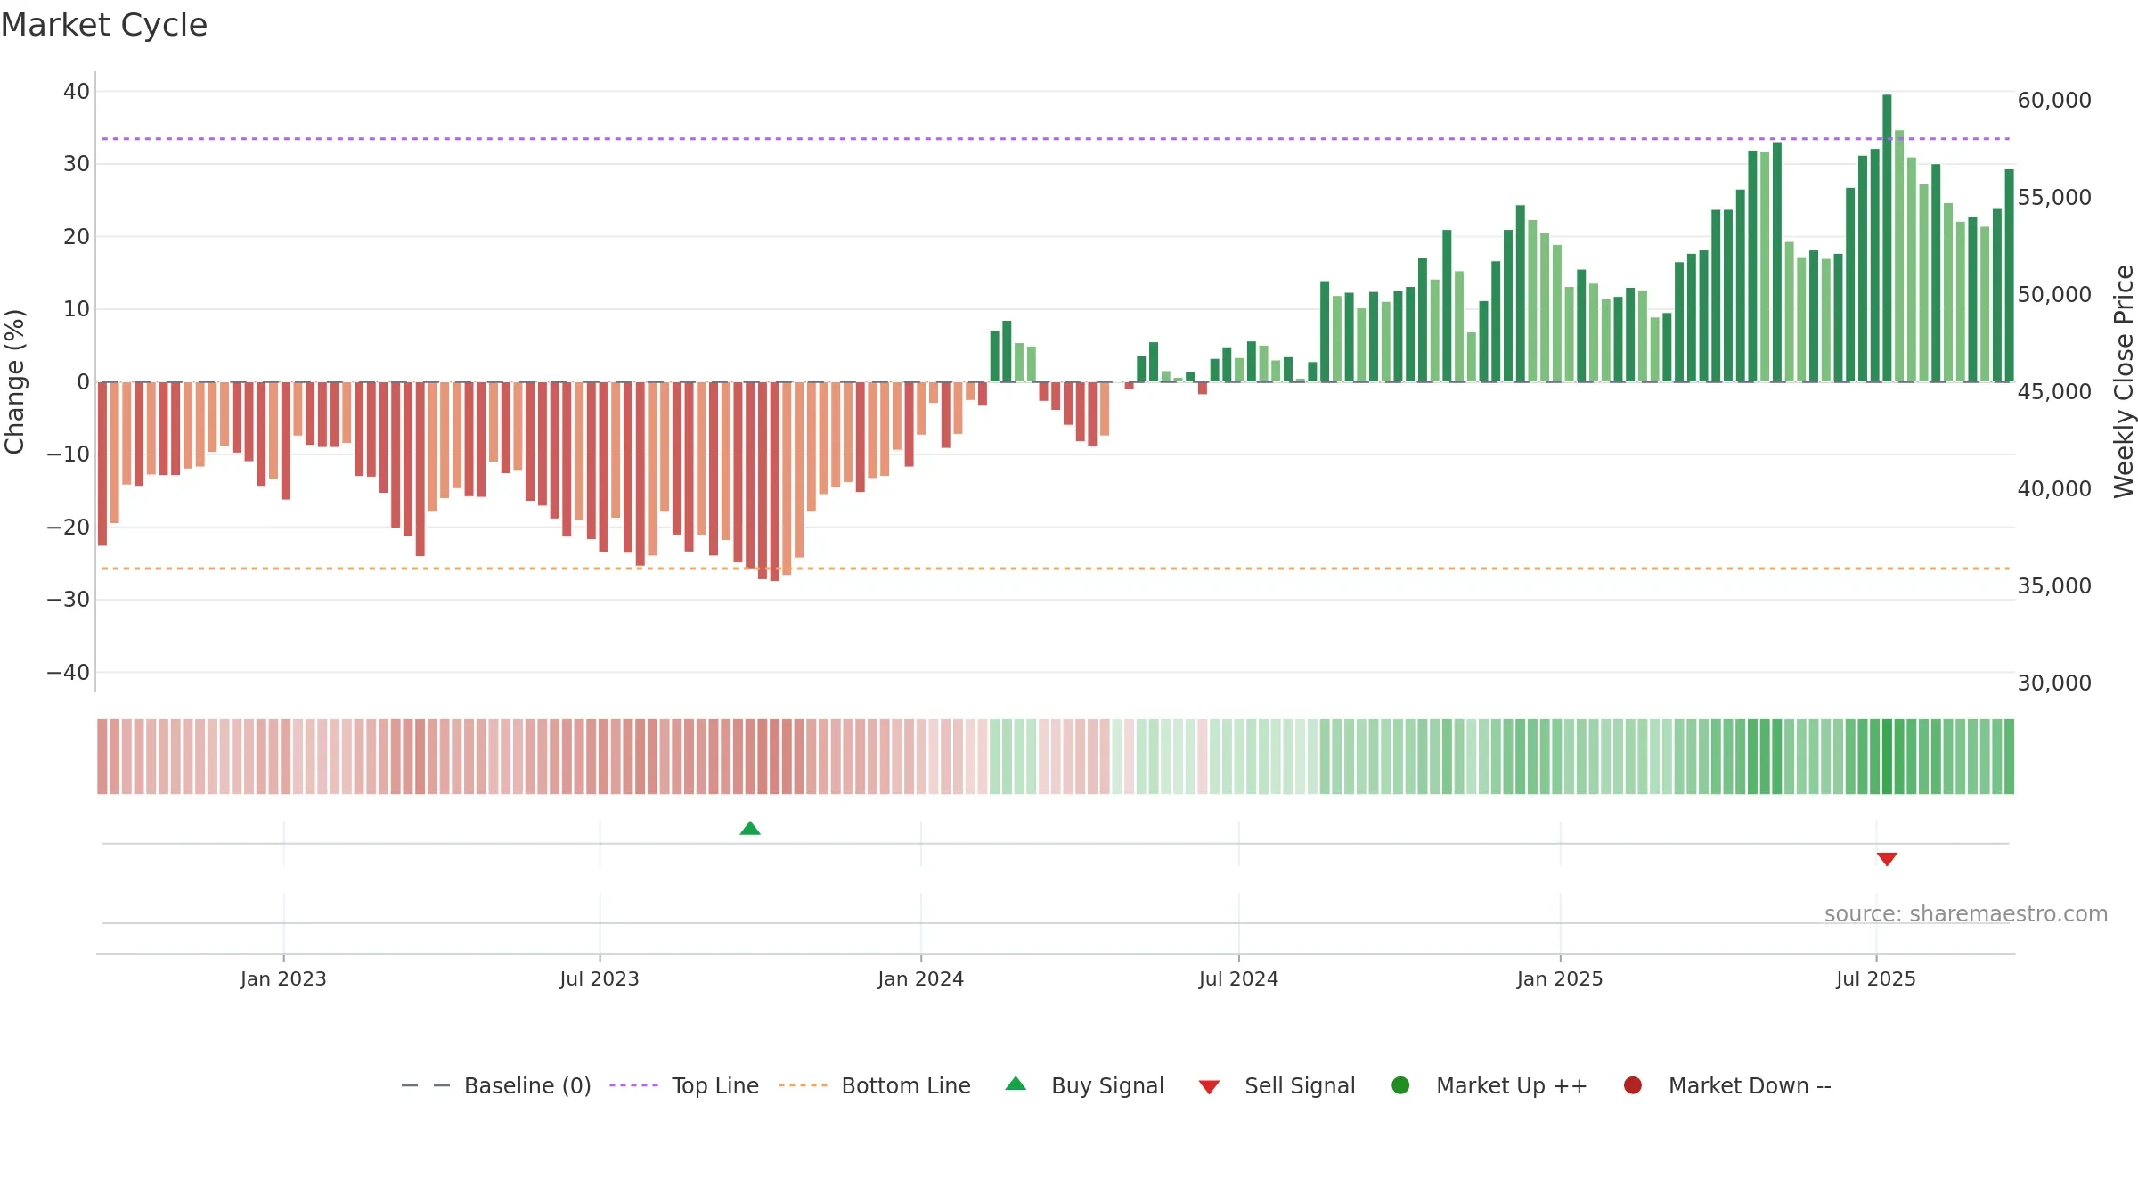Click the Jul 2023 x-axis label
This screenshot has height=1203, width=2138.
pos(600,979)
